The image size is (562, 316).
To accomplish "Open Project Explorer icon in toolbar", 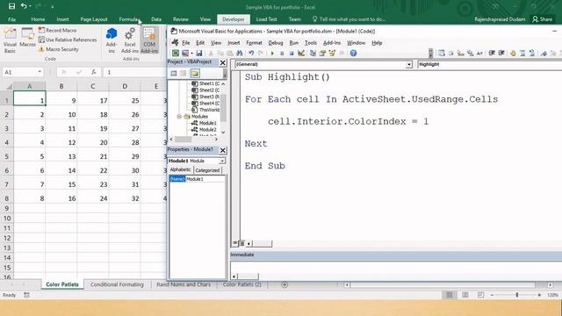I will pyautogui.click(x=313, y=54).
